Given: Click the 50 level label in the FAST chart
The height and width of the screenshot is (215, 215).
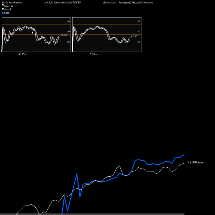Looking at the screenshot, I should [68, 31].
